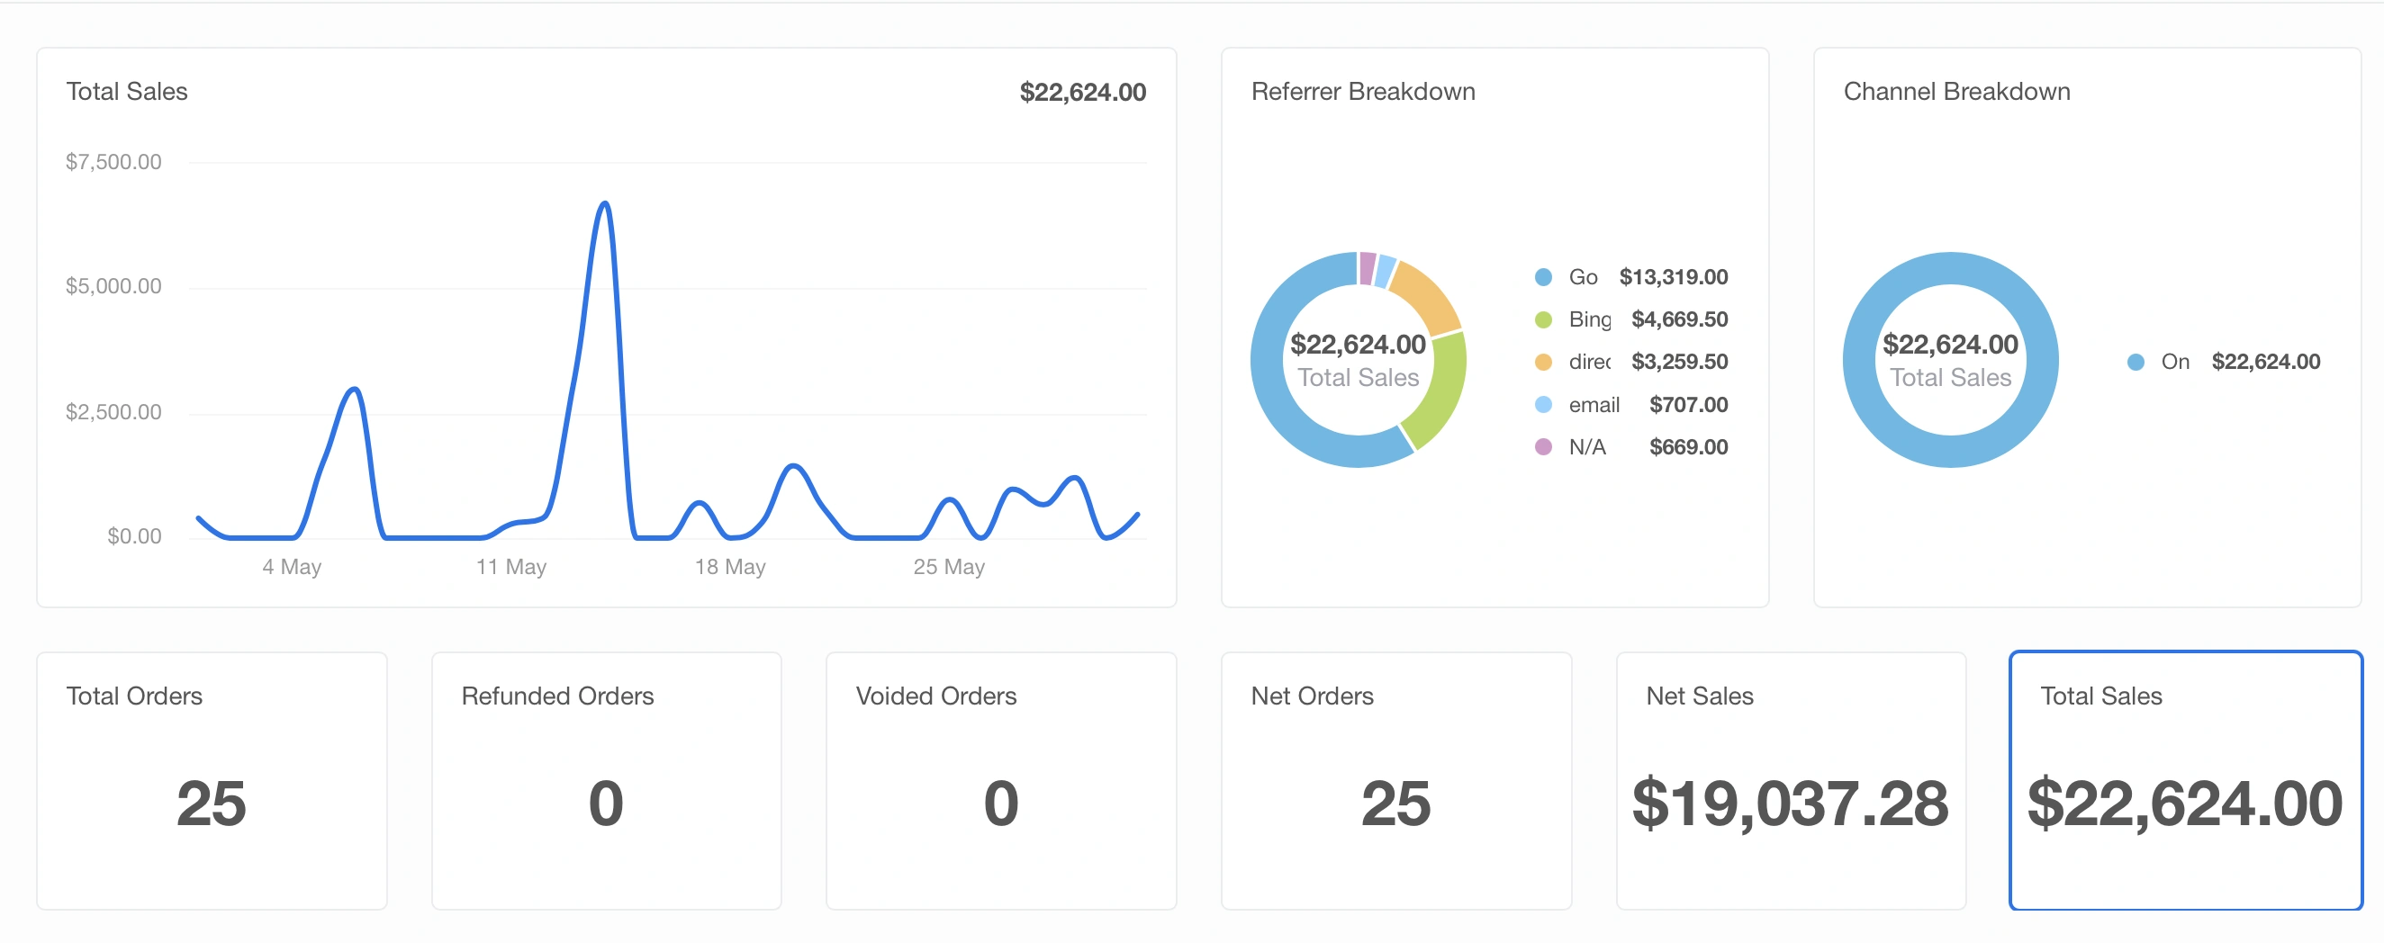
Task: Click the "On" channel legend label
Action: pos(2175,363)
